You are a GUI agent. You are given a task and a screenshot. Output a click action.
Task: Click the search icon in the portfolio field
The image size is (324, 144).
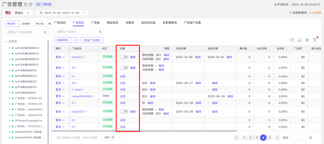[x=100, y=32]
